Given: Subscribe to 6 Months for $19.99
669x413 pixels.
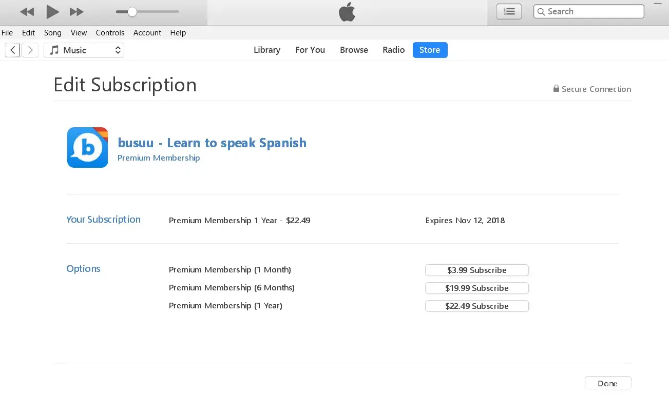Looking at the screenshot, I should [x=476, y=288].
